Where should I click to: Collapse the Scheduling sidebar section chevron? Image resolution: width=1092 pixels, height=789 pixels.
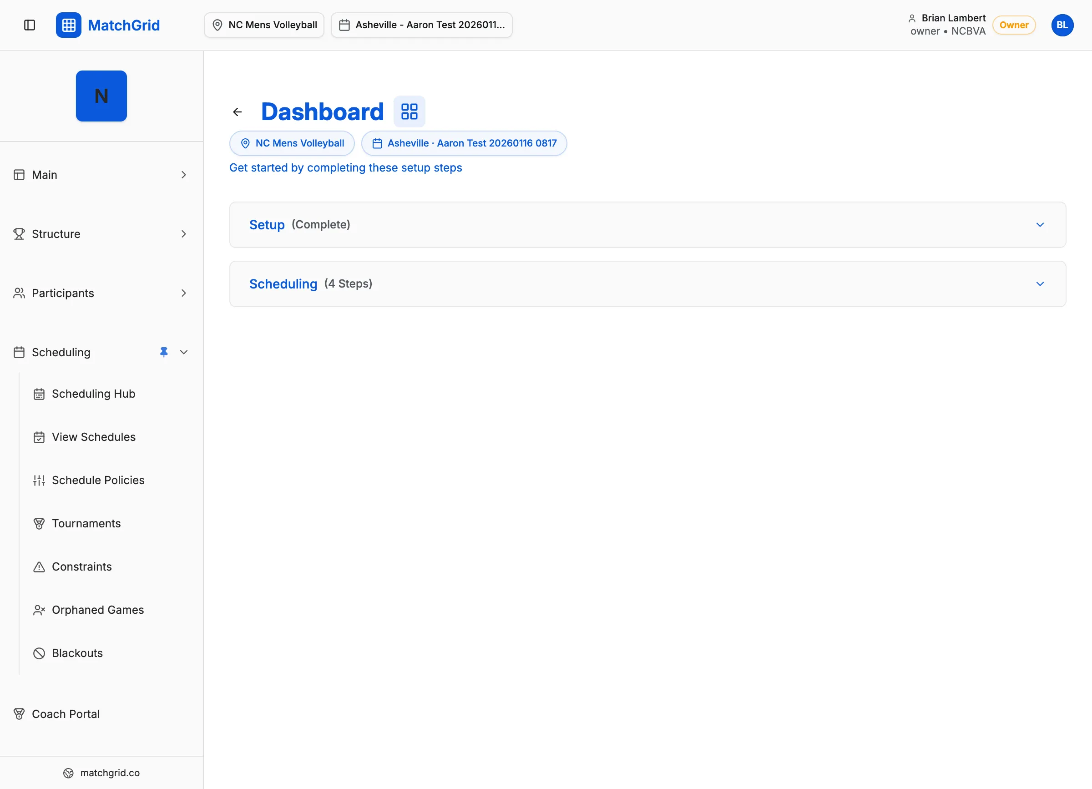183,352
